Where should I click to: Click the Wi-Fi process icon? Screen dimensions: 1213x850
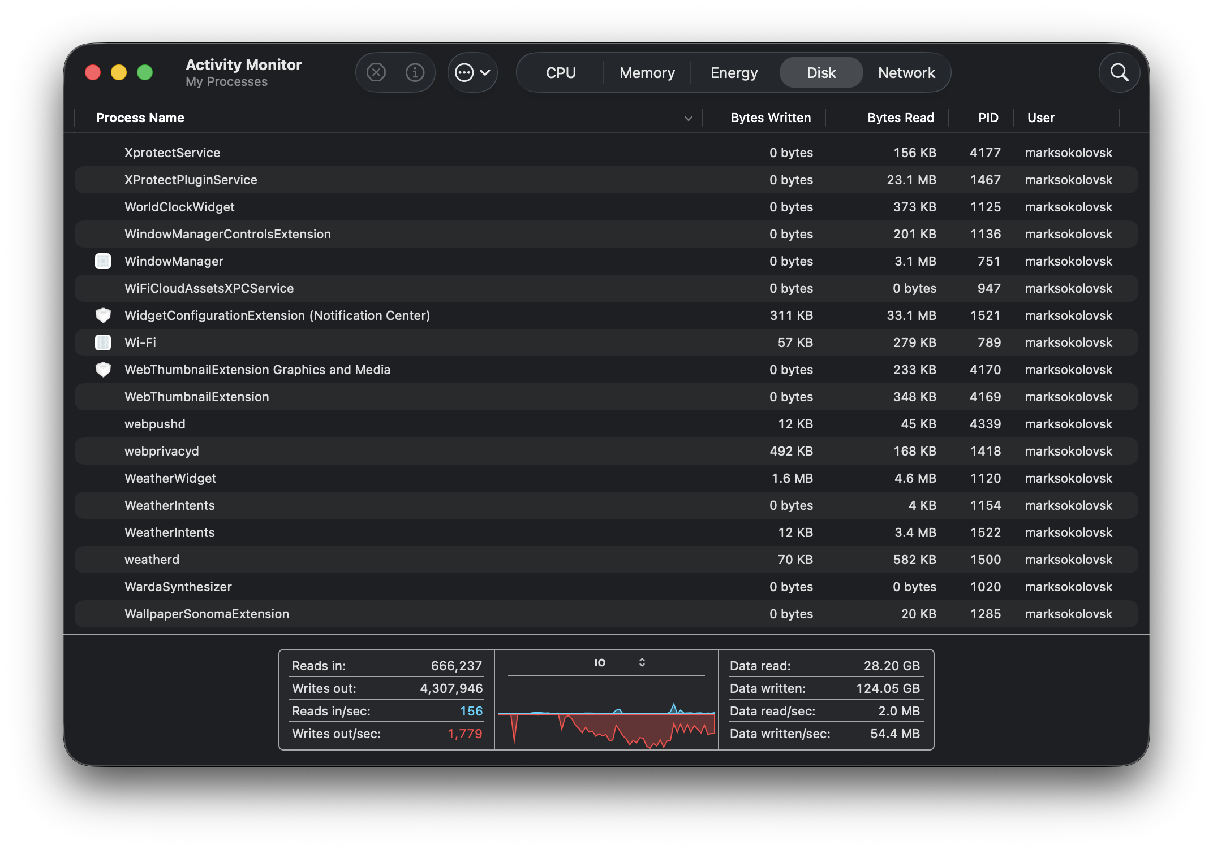(103, 342)
